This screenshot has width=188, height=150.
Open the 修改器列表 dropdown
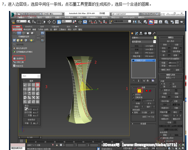click(144, 42)
